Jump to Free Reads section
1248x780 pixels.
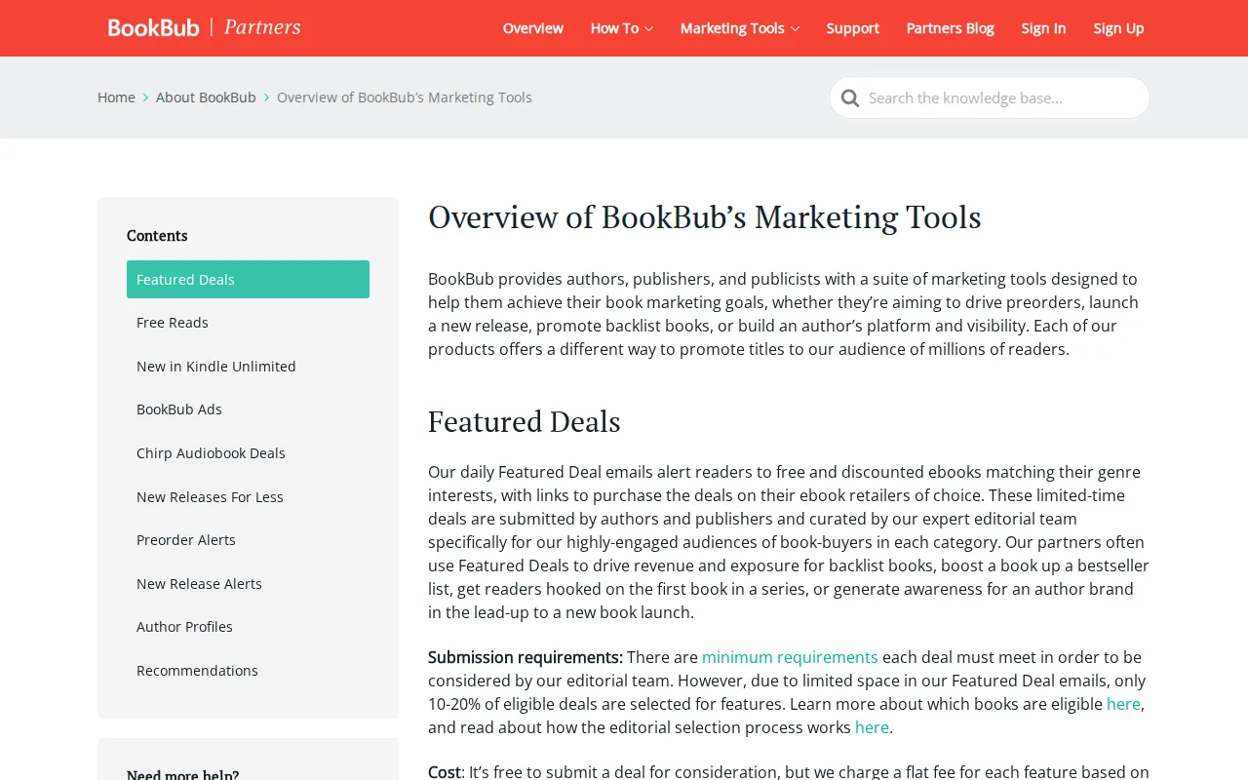(248, 323)
